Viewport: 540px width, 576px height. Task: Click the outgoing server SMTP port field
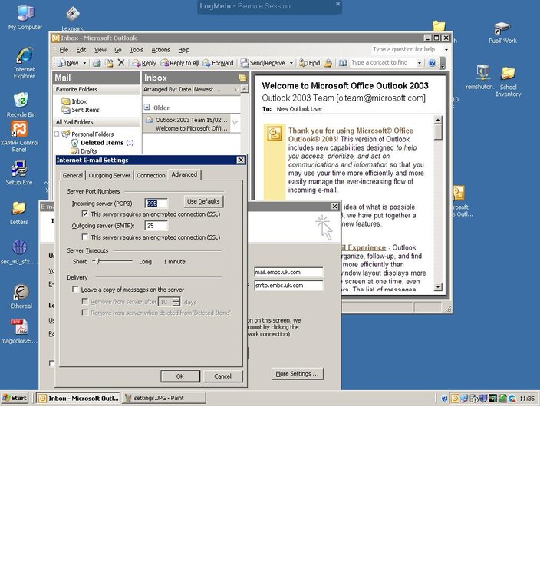[x=156, y=226]
